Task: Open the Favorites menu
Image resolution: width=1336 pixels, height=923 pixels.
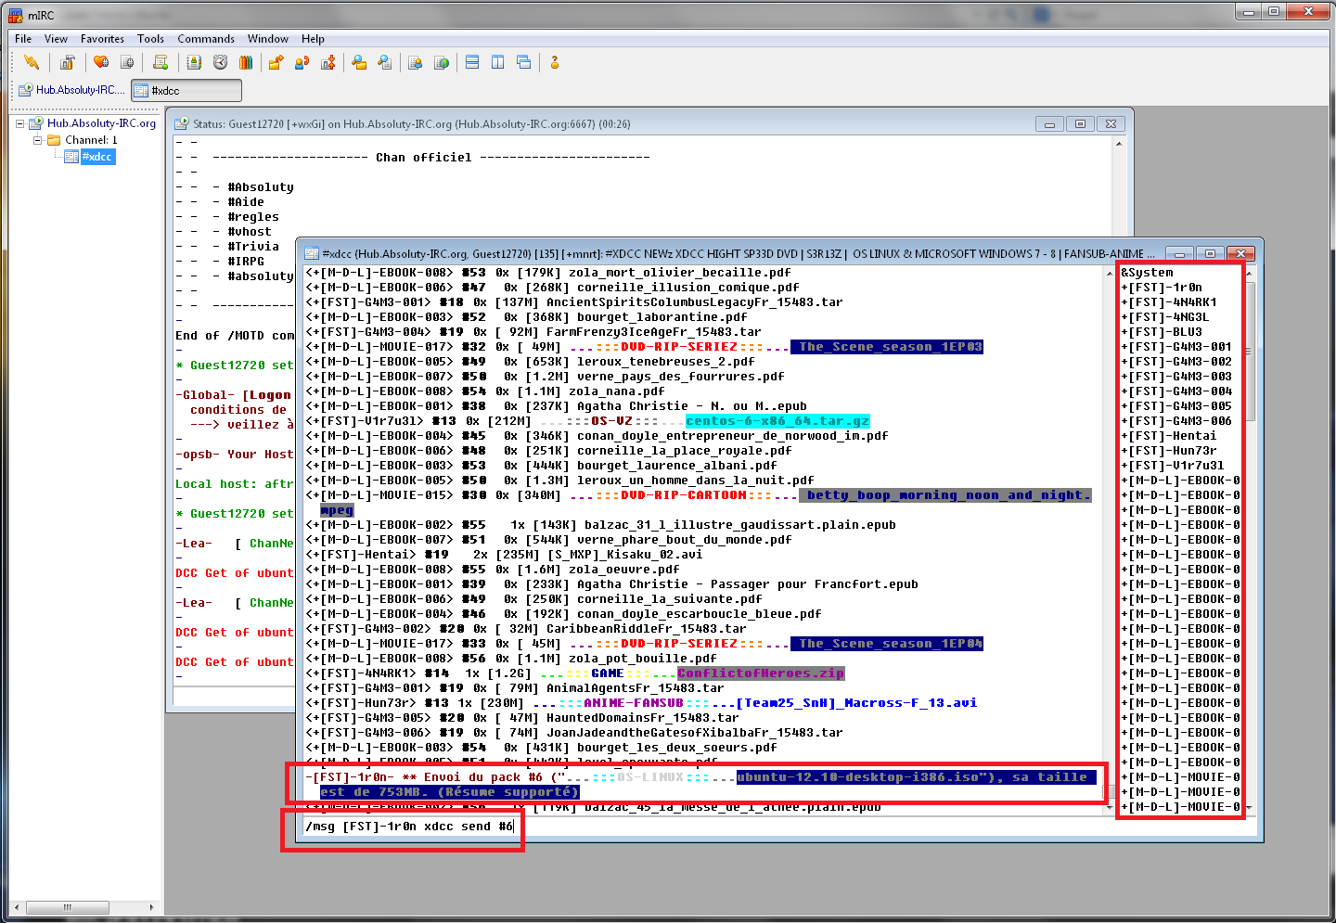Action: (102, 39)
